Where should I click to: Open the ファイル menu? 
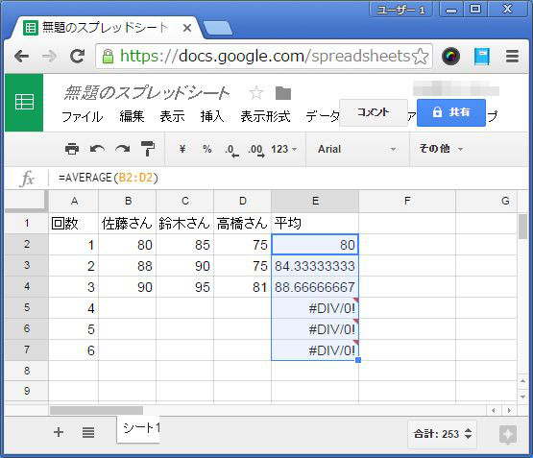pos(83,116)
